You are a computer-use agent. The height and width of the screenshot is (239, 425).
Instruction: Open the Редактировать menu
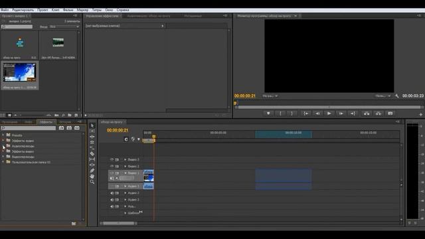click(23, 10)
